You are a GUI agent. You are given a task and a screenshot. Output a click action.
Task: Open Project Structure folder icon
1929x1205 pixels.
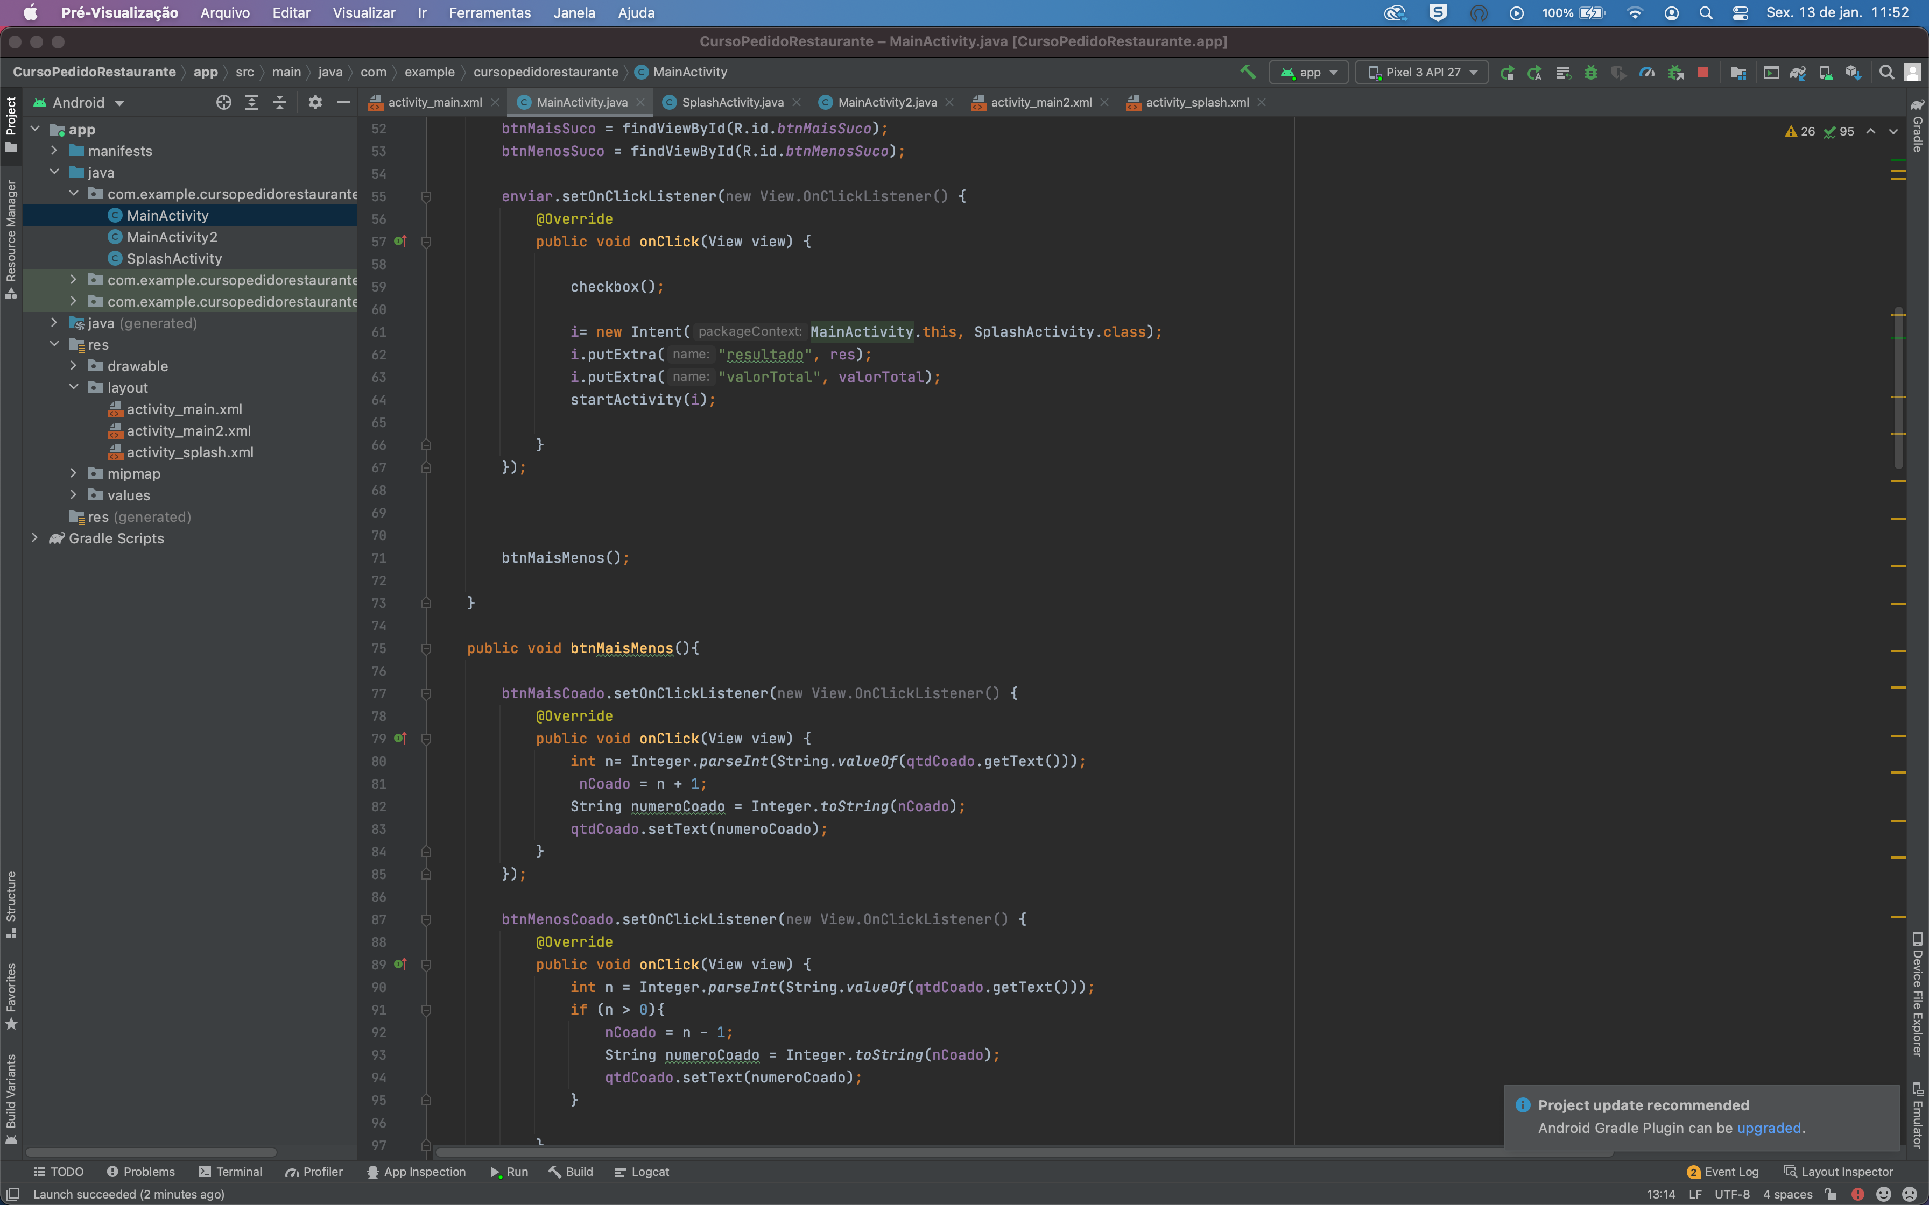pyautogui.click(x=1738, y=73)
